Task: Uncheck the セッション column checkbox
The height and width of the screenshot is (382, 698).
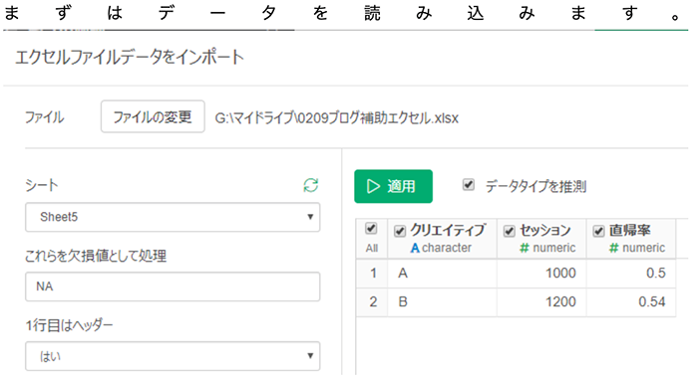Action: [510, 231]
